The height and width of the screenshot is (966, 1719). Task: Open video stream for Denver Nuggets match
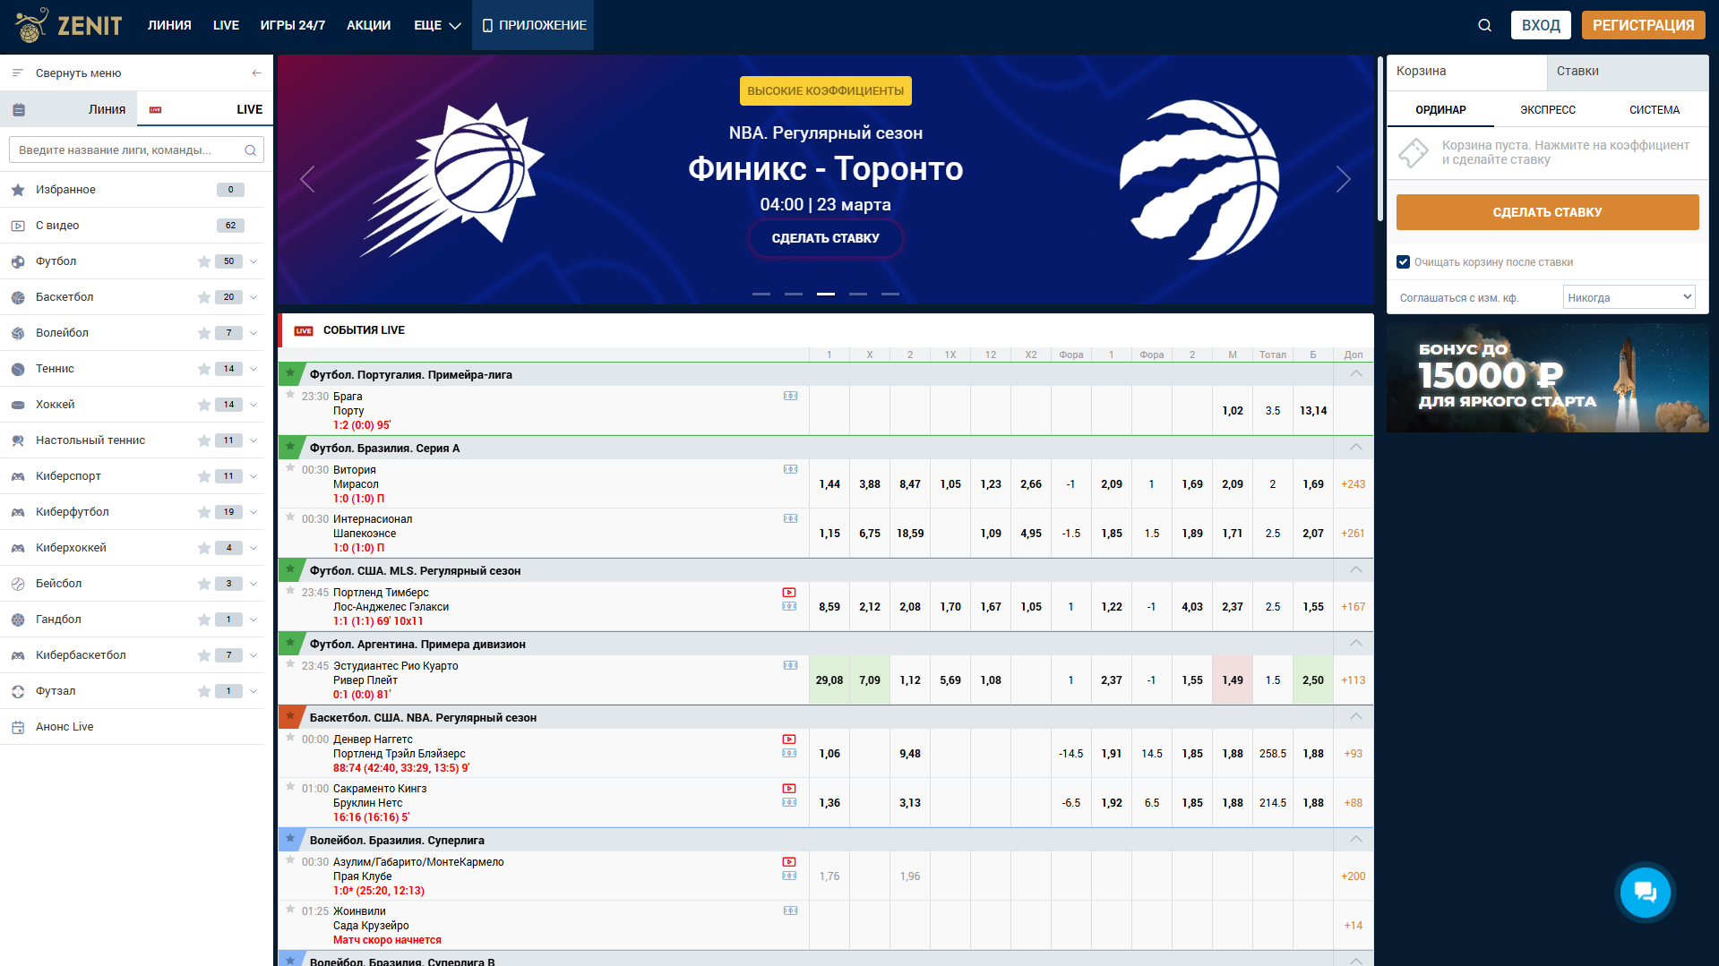[789, 739]
